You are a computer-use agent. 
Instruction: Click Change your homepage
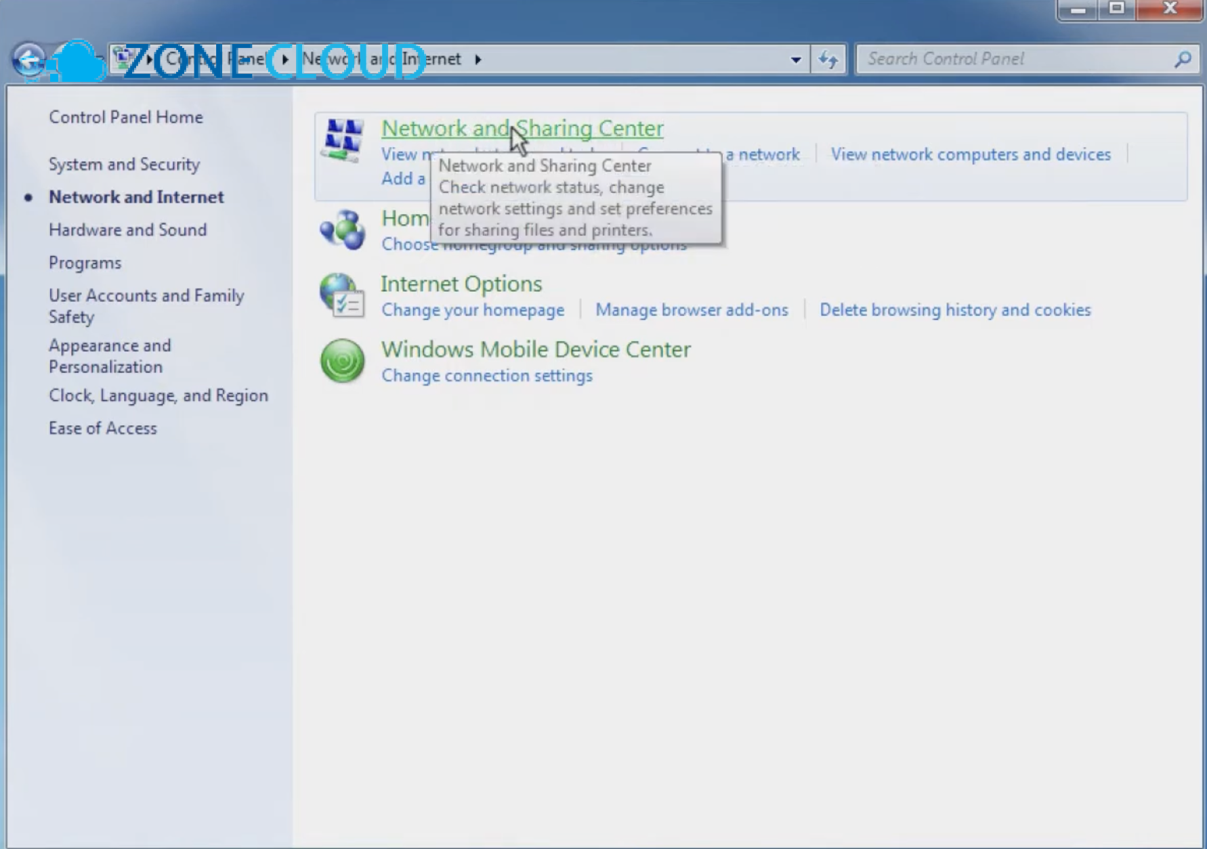coord(473,310)
